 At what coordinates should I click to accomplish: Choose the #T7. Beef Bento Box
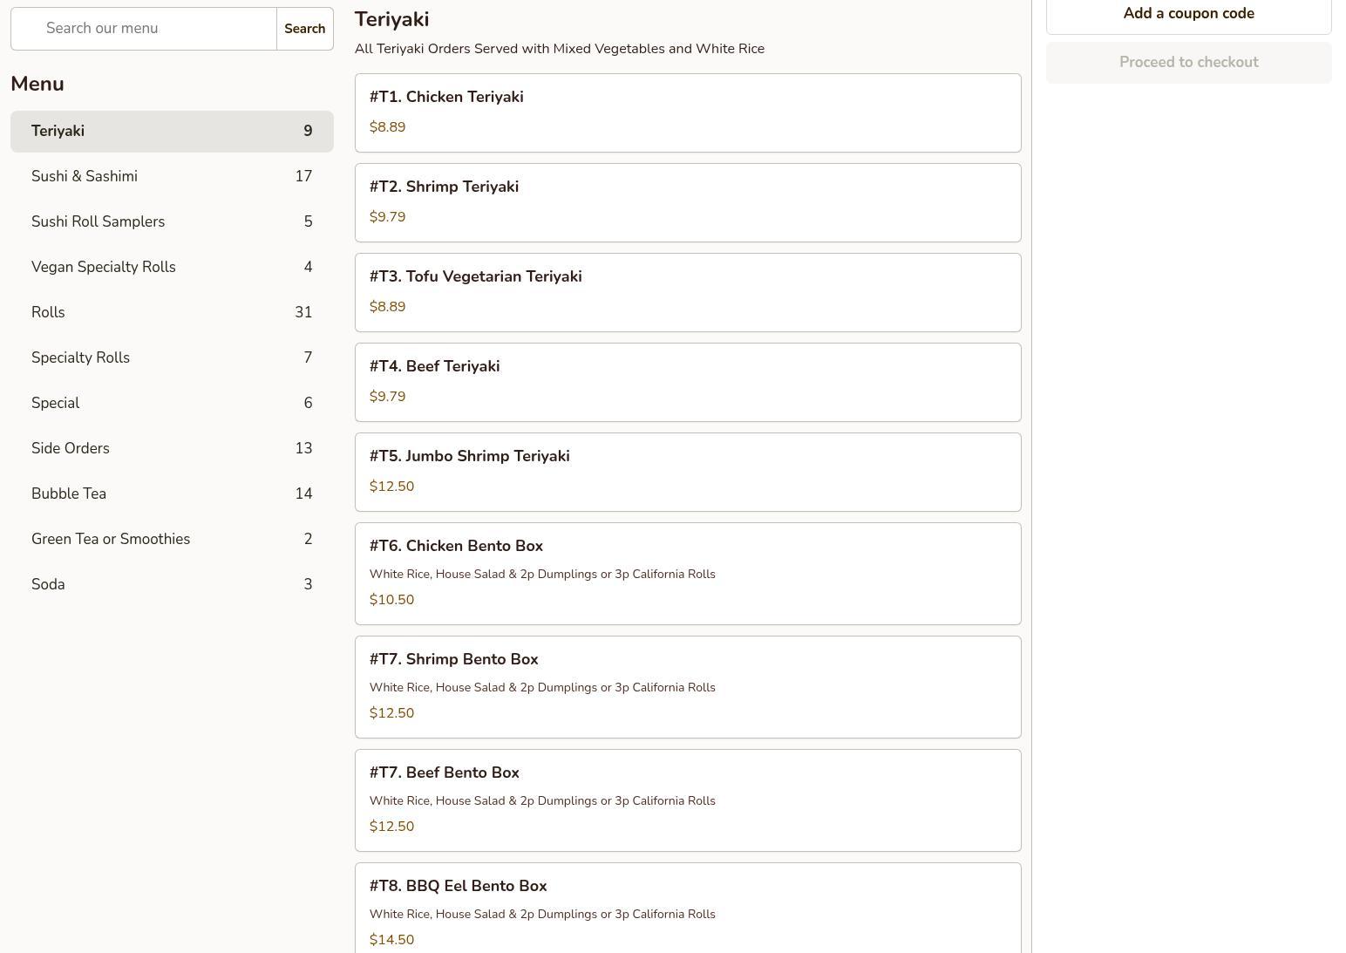(x=688, y=800)
